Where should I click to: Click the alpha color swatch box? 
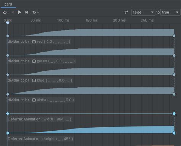pos(34,100)
